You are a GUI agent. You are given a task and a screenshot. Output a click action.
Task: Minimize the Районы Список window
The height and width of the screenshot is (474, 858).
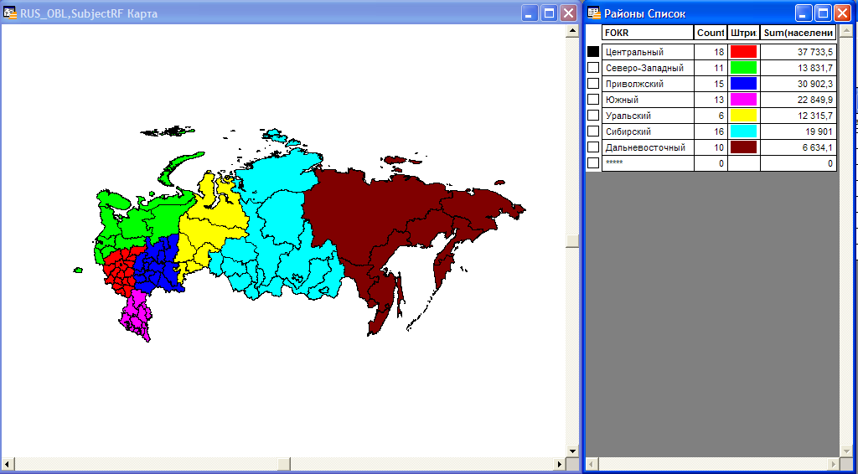point(804,13)
